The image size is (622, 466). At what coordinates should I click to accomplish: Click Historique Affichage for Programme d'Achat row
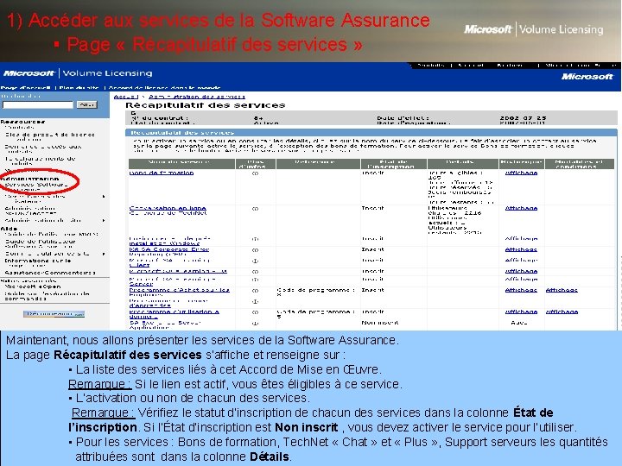pos(521,291)
